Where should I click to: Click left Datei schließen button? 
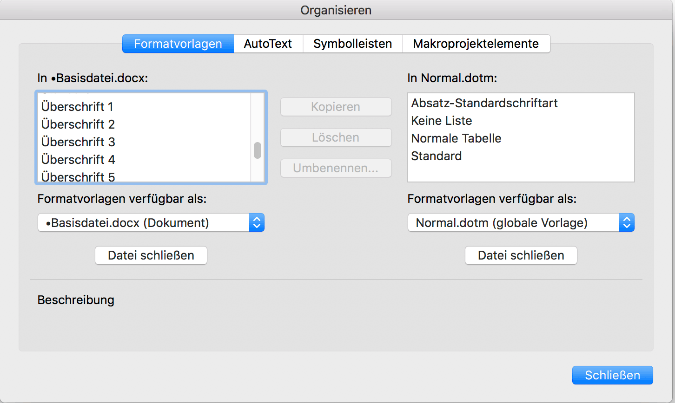[x=151, y=255]
